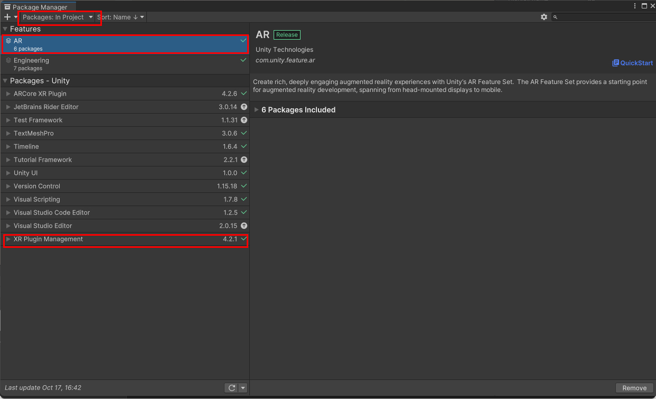Open the Sort: Name dropdown
The height and width of the screenshot is (399, 656).
(120, 17)
